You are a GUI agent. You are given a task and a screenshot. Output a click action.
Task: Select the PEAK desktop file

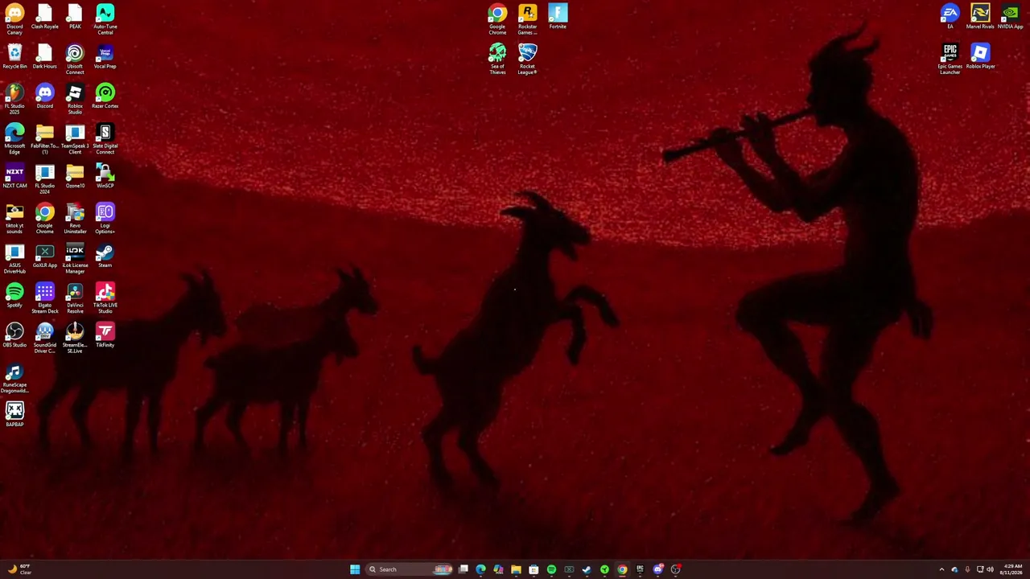pyautogui.click(x=75, y=18)
